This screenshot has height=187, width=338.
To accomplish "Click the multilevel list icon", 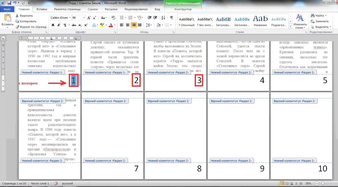I will [x=139, y=18].
